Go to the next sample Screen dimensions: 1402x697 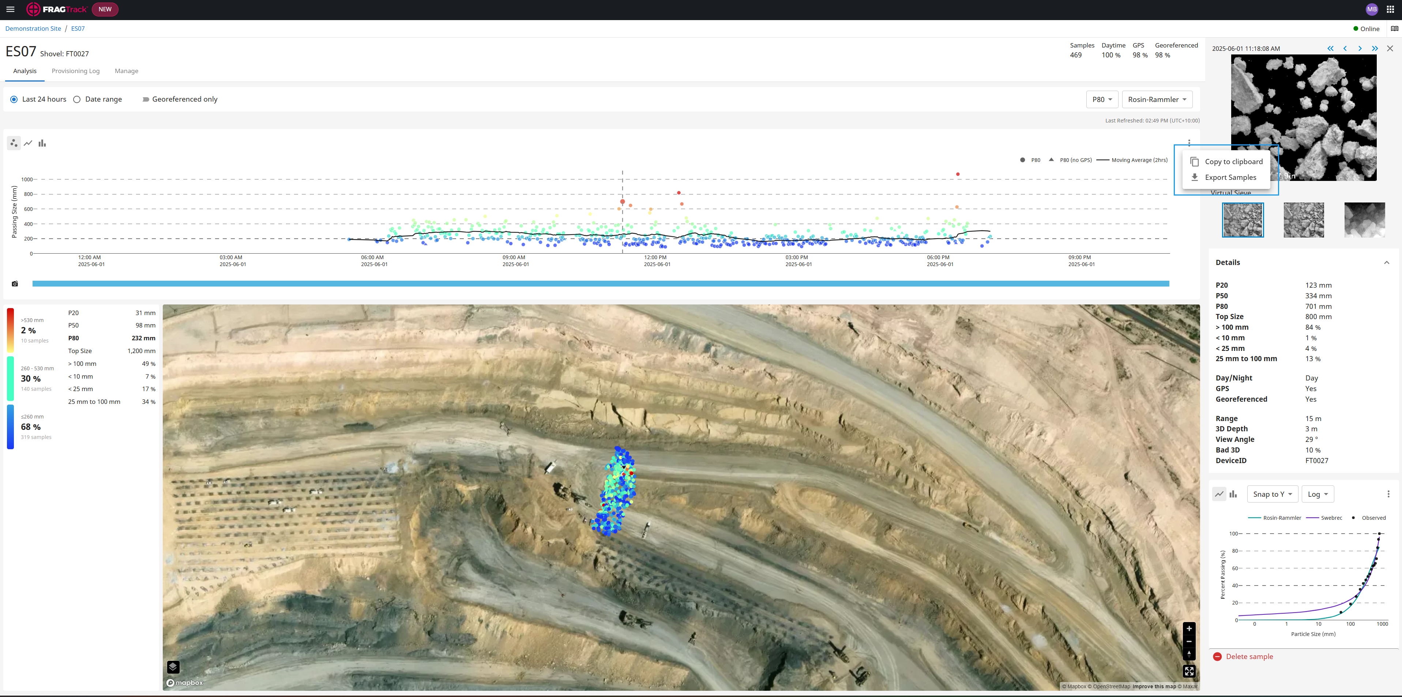(x=1360, y=48)
